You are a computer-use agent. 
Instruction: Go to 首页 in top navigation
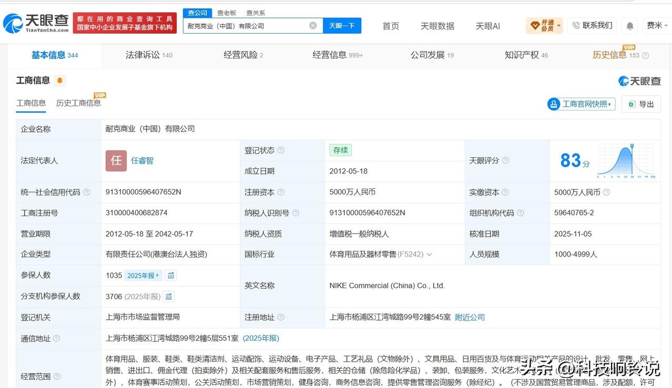point(391,26)
